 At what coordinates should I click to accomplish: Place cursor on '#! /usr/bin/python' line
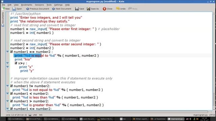26,14
